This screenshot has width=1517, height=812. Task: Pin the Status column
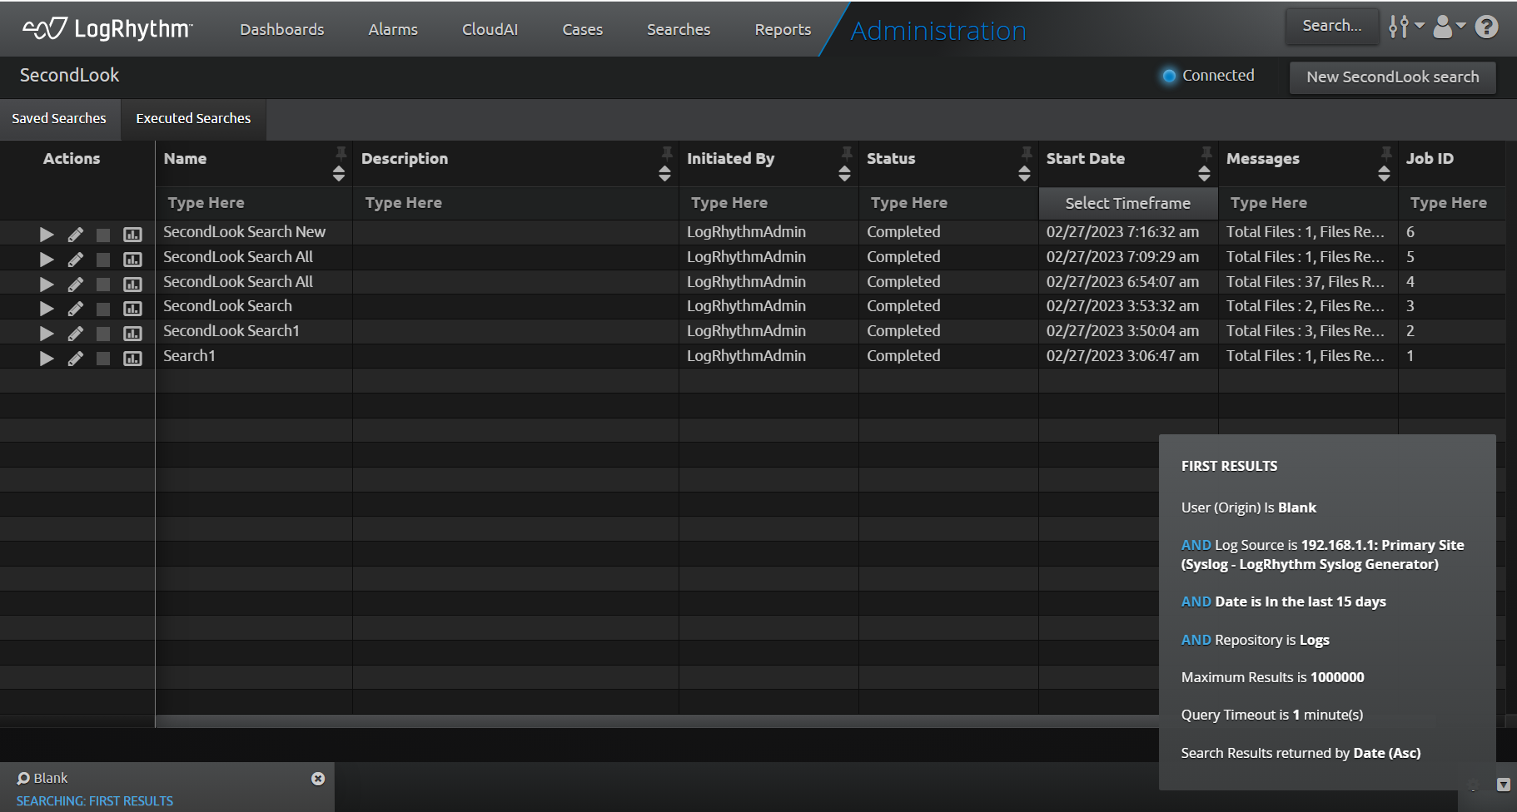coord(1027,152)
